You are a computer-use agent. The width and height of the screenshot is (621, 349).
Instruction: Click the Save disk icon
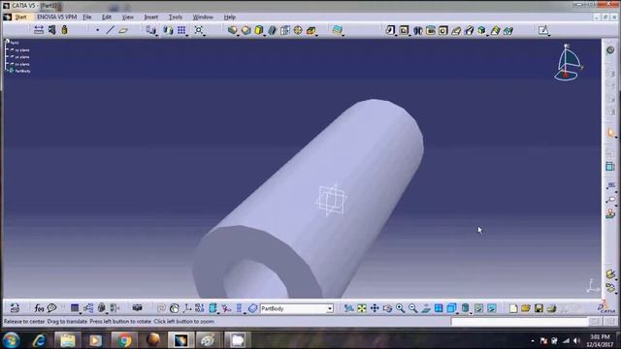pyautogui.click(x=539, y=308)
